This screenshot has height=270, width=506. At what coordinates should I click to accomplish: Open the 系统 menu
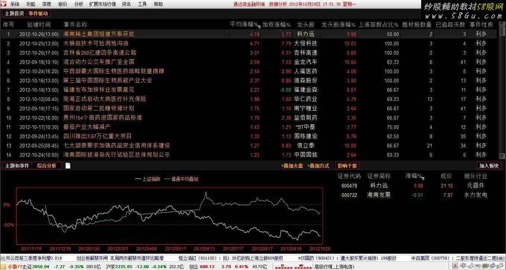(x=15, y=4)
